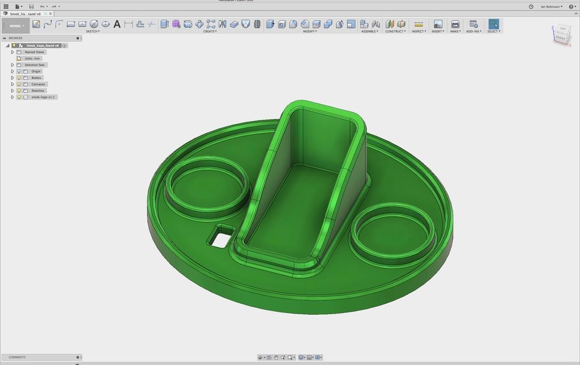Select the sketch Circle tool icon
Viewport: 580px width, 365px height.
pos(94,24)
